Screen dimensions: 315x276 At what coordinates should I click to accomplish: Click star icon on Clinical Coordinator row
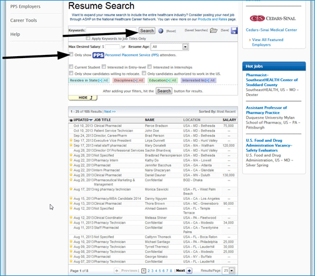(71, 217)
